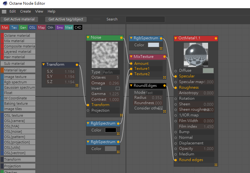Collapse the Transform node
This screenshot has width=250, height=173.
tap(44, 64)
